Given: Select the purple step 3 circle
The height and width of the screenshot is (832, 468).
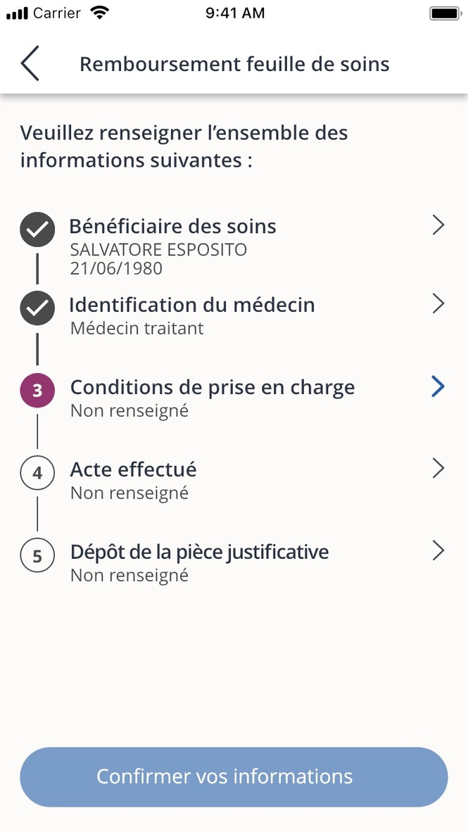Looking at the screenshot, I should (37, 390).
